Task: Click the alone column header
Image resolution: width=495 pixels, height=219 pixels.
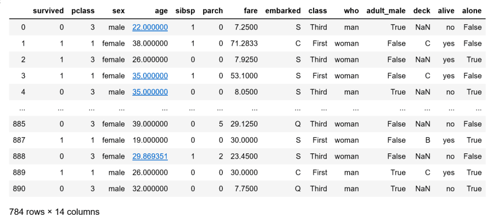Action: (471, 11)
